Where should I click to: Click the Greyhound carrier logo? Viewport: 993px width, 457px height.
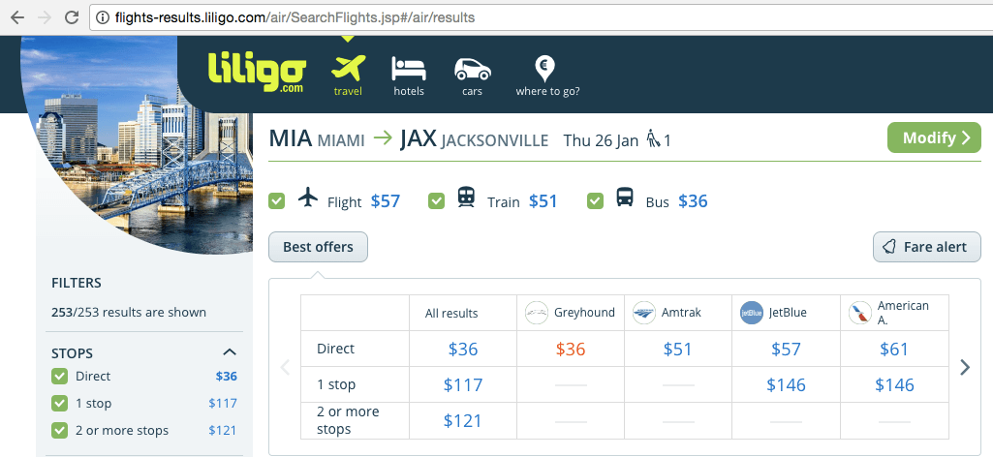point(537,313)
